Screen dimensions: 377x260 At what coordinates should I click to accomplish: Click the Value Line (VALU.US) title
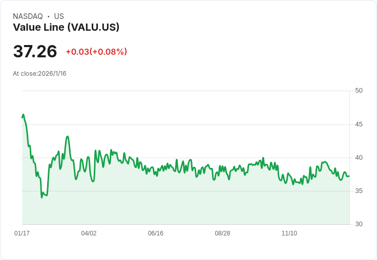coord(66,27)
